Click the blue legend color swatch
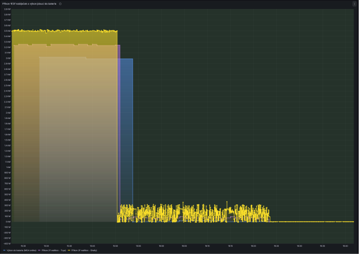This screenshot has height=254, width=359. point(4,250)
